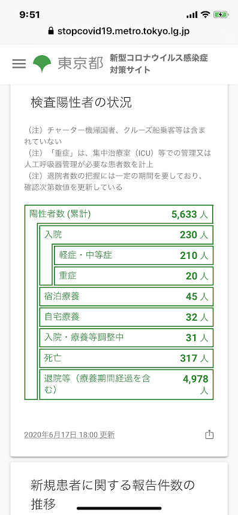This screenshot has height=515, width=238.
Task: Select the 陽性者数 (累計) 5,633人 row
Action: coord(119,215)
